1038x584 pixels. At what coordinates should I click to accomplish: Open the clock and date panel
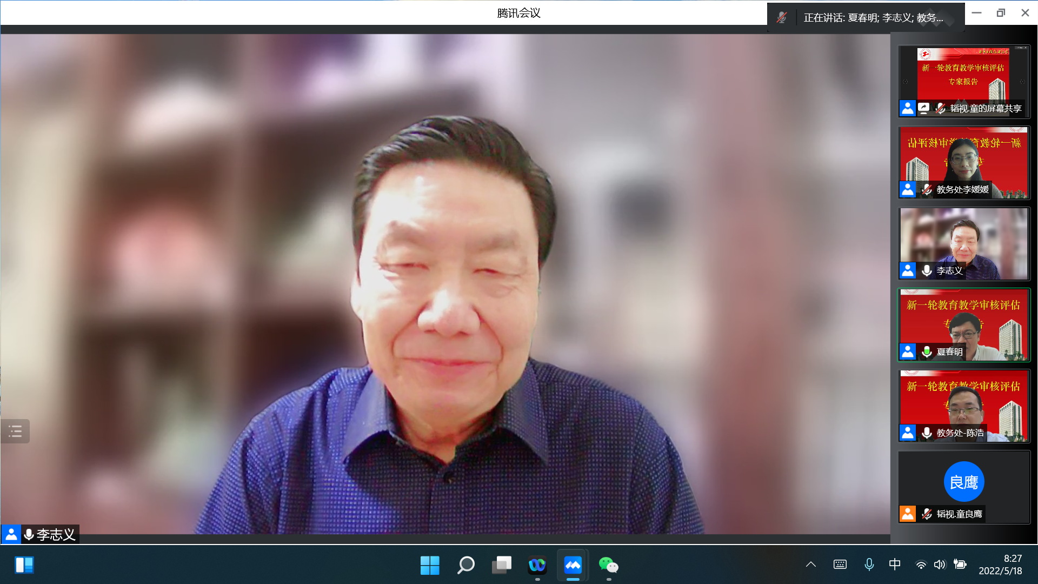[x=1000, y=565]
